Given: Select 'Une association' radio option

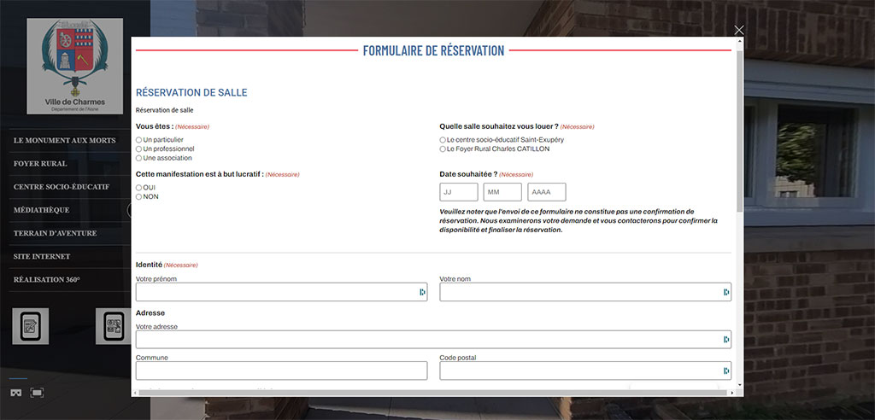Looking at the screenshot, I should (139, 158).
